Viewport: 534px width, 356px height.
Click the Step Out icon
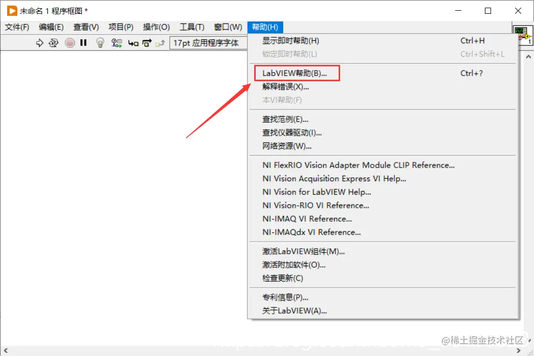click(x=160, y=43)
